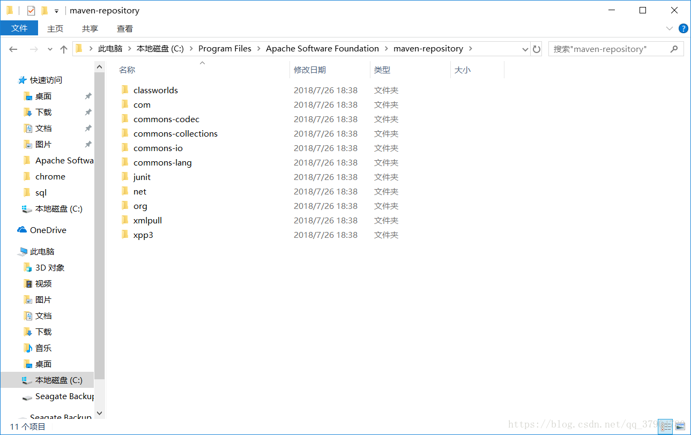Navigate to Program Files in breadcrumb
This screenshot has width=691, height=435.
225,49
